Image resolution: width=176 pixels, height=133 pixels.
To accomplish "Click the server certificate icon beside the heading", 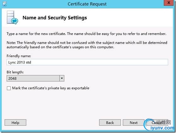I will pos(12,17).
